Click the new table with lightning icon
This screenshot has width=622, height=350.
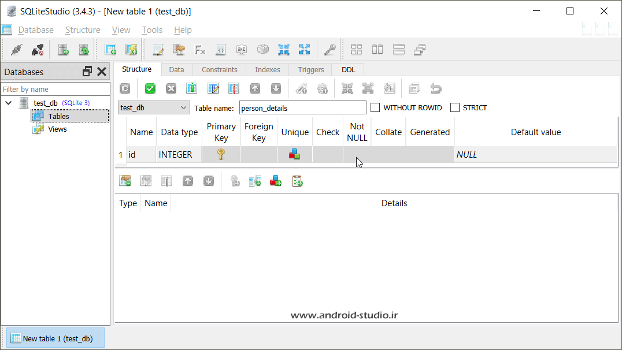click(x=131, y=50)
